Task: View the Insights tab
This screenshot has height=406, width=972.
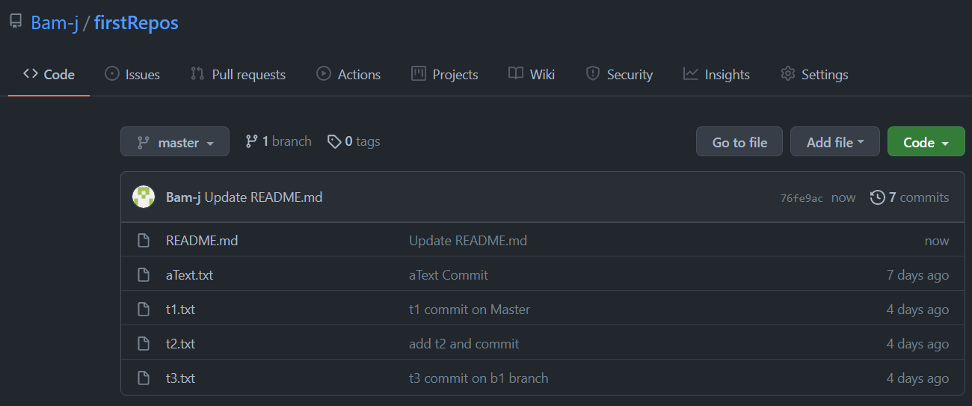Action: (716, 74)
